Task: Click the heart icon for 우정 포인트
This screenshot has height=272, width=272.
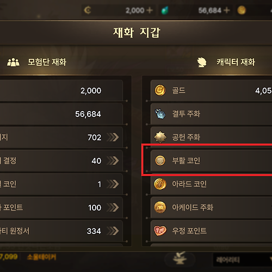Action: pos(160,231)
